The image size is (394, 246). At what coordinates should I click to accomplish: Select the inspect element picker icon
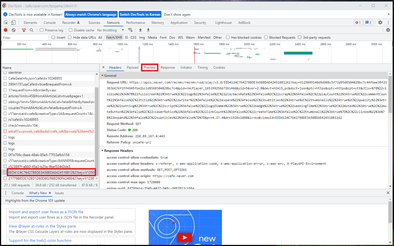pyautogui.click(x=6, y=23)
